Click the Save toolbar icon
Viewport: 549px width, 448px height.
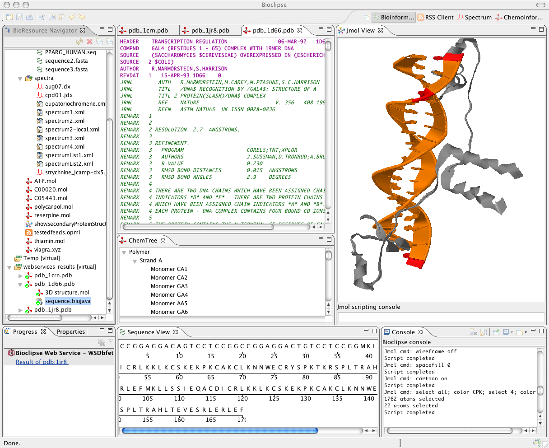[x=19, y=17]
